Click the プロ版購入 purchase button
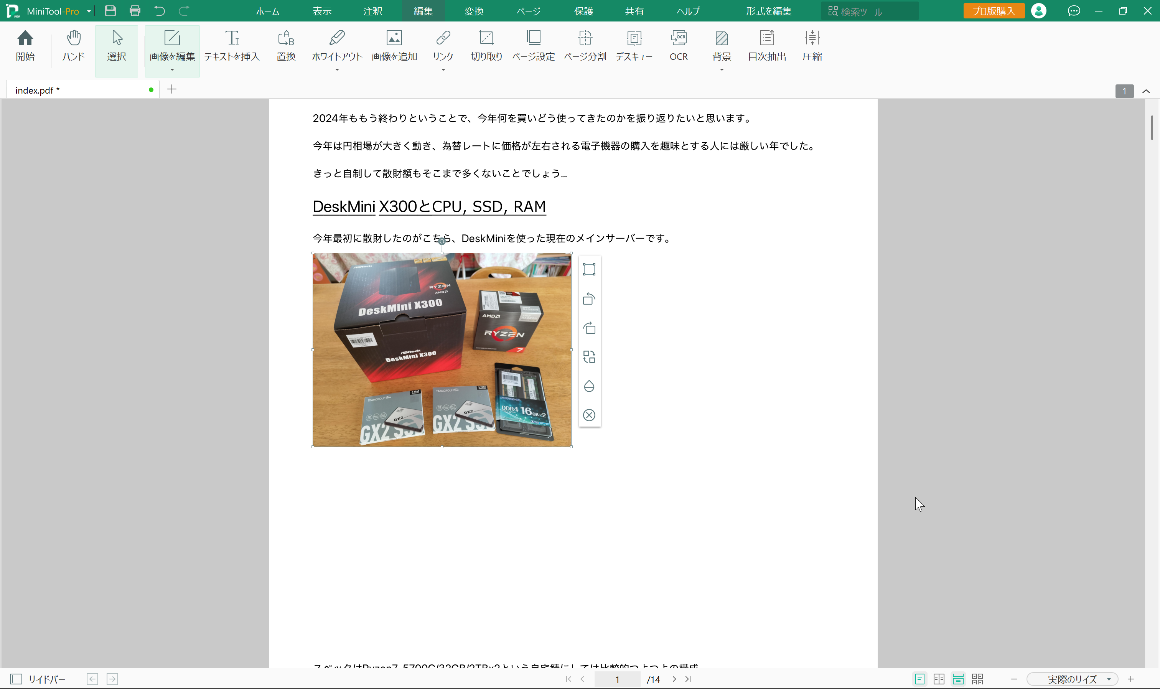This screenshot has height=689, width=1160. tap(994, 11)
